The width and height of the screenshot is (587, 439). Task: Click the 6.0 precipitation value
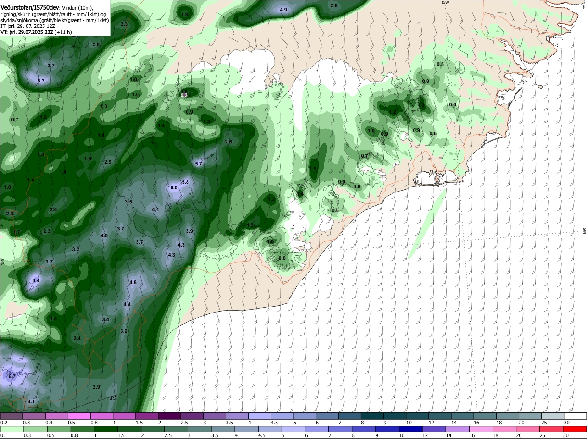click(x=174, y=187)
